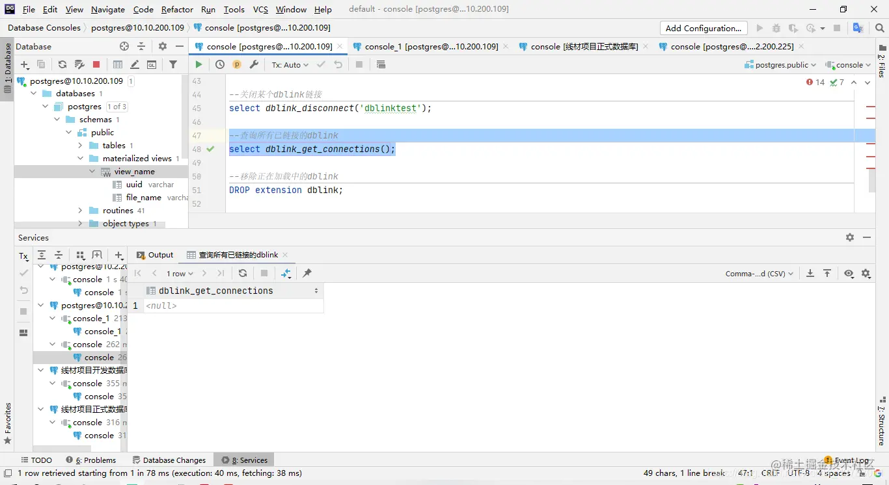Open the TODO tool window
Viewport: 889px width, 485px height.
tap(36, 460)
